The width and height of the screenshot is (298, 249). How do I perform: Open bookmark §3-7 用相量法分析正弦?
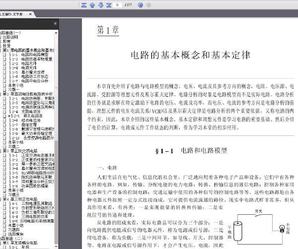pos(32,182)
